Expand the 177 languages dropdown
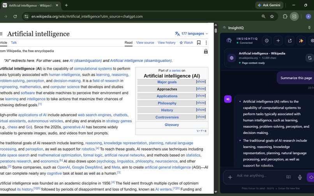 coord(191,33)
